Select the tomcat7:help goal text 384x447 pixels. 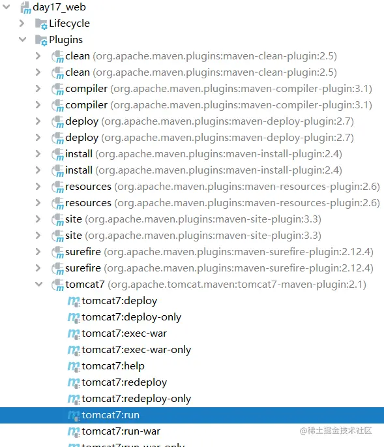click(113, 366)
